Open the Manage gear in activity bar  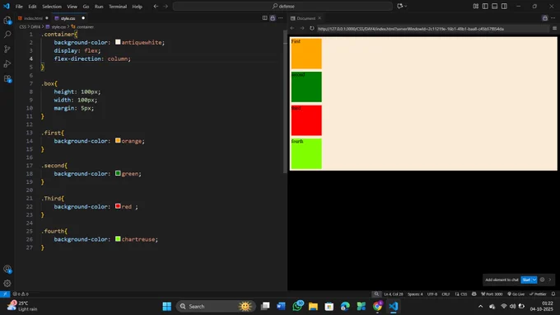7,284
